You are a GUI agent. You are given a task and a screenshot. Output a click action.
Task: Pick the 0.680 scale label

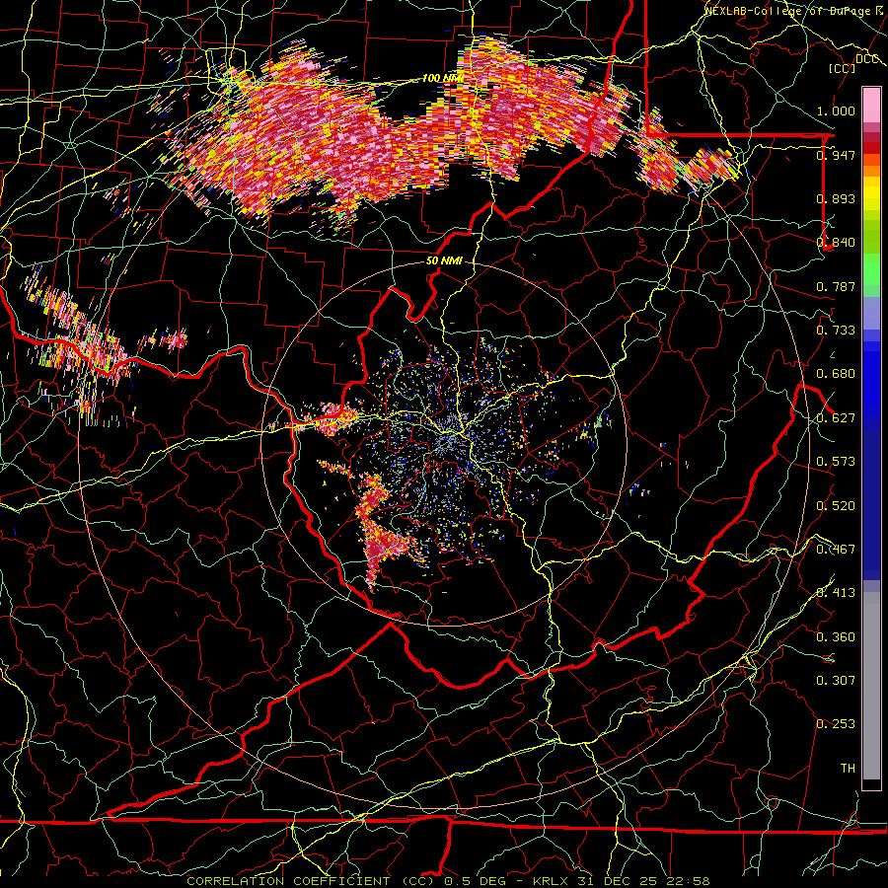pos(836,374)
